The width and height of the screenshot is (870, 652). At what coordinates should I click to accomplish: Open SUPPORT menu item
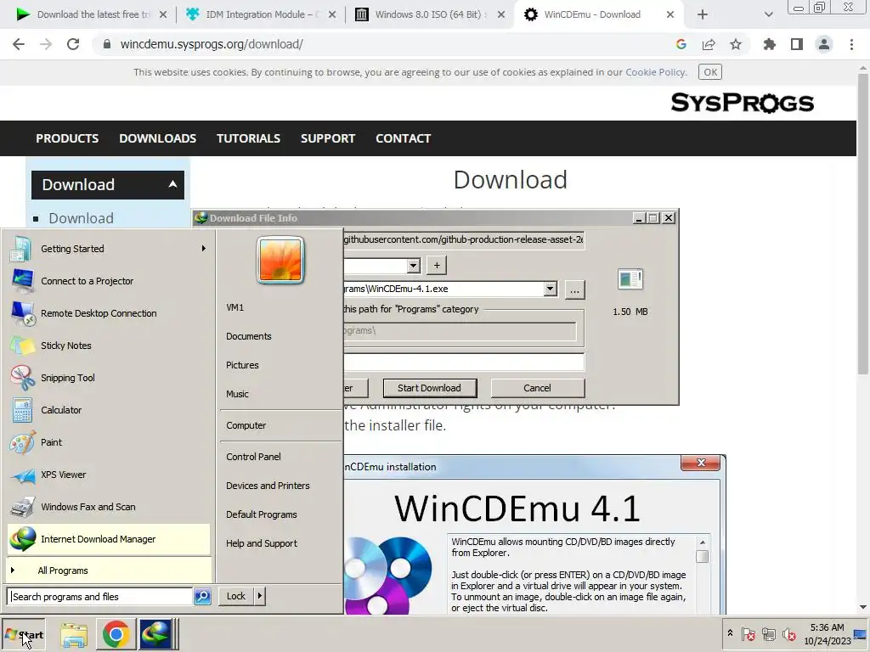[x=328, y=138]
